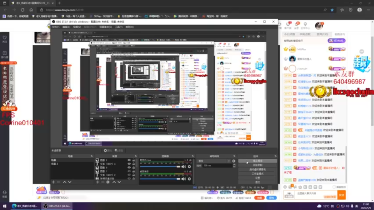Lock the 图像 2 source

pos(134,160)
